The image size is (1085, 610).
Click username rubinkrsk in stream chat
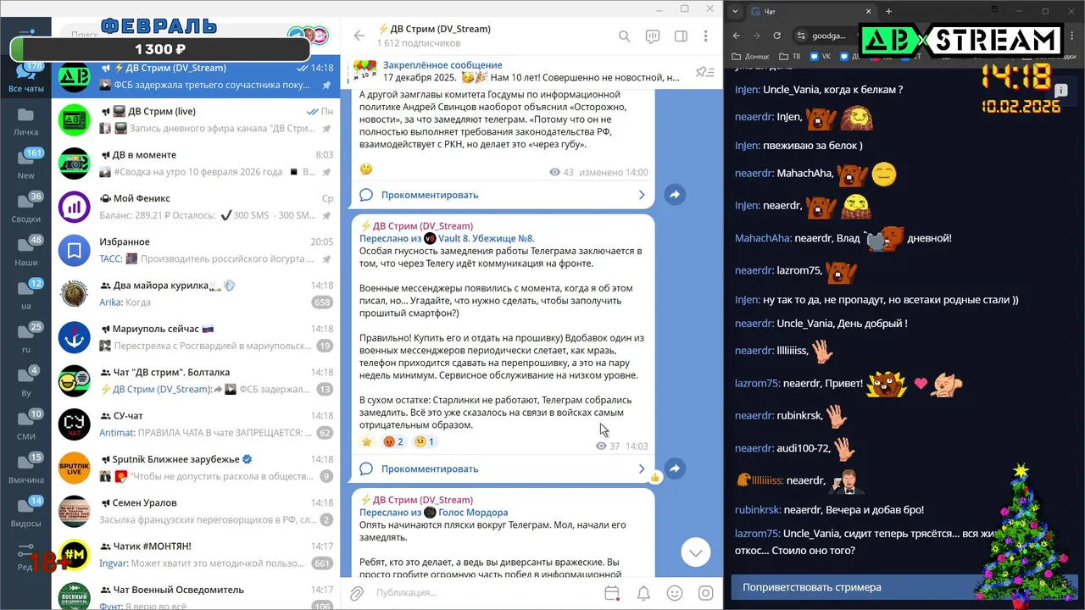pos(757,510)
